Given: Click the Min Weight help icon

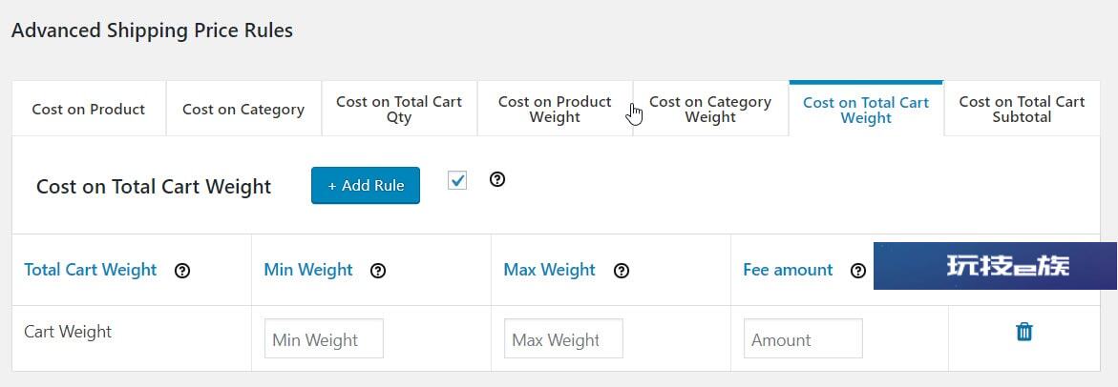Looking at the screenshot, I should click(379, 271).
